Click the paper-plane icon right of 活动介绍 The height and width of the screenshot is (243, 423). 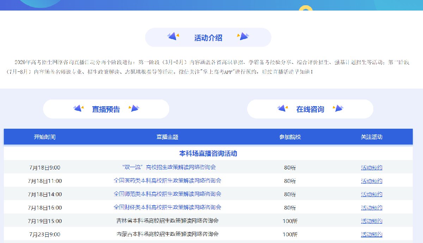tap(243, 36)
